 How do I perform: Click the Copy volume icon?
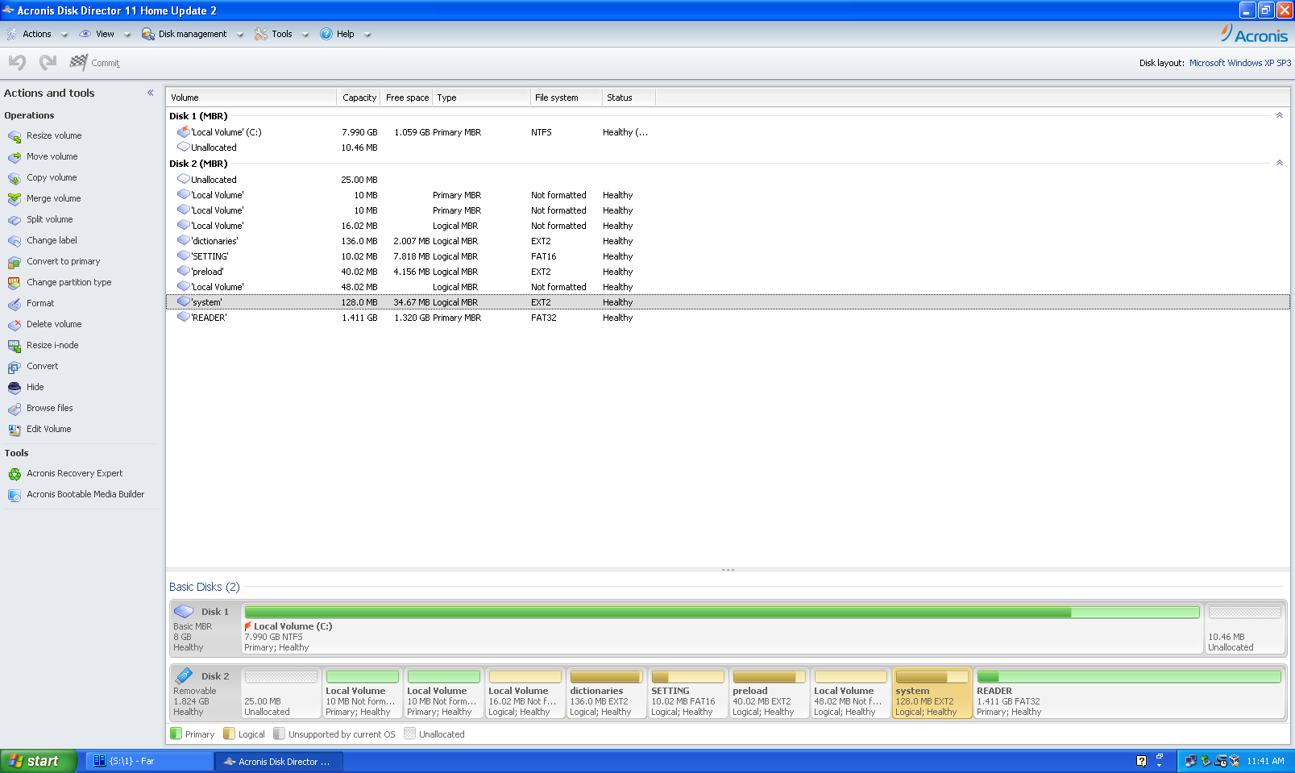(x=14, y=178)
